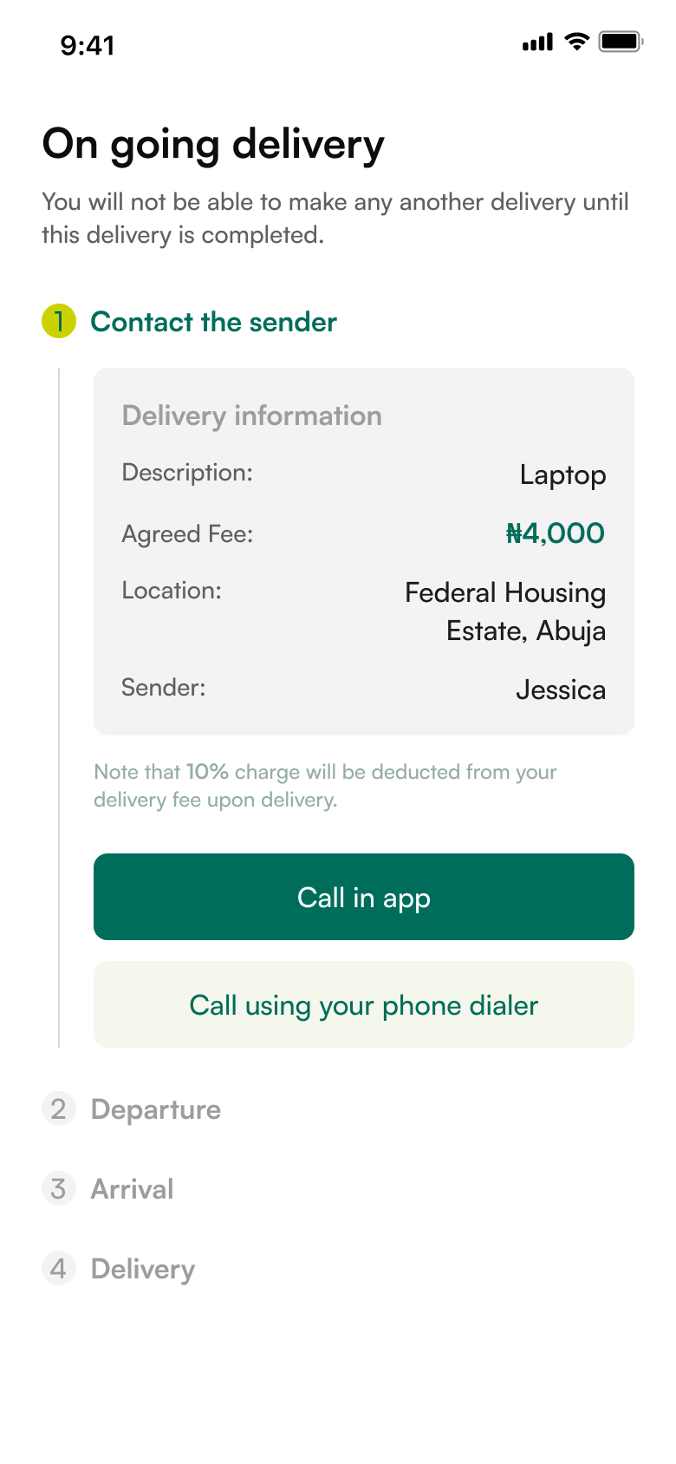Screen dimensions: 676x1464
Task: Click the 10% charge note text
Action: (325, 785)
